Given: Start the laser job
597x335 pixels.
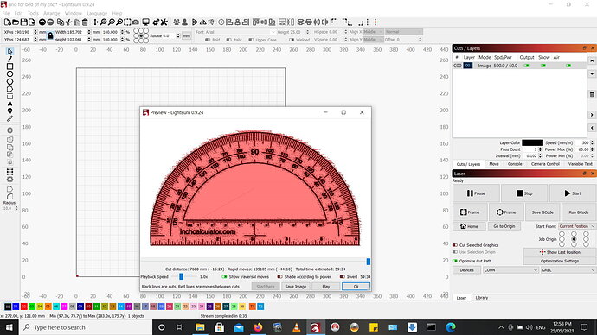Looking at the screenshot, I should pos(573,193).
